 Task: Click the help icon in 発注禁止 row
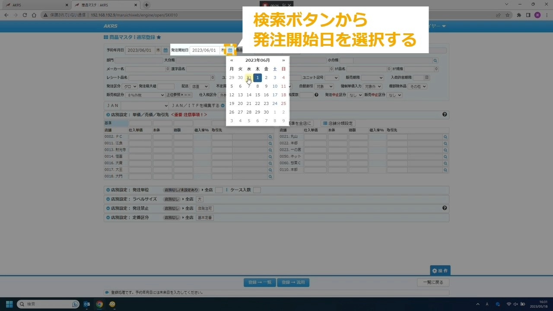click(445, 208)
